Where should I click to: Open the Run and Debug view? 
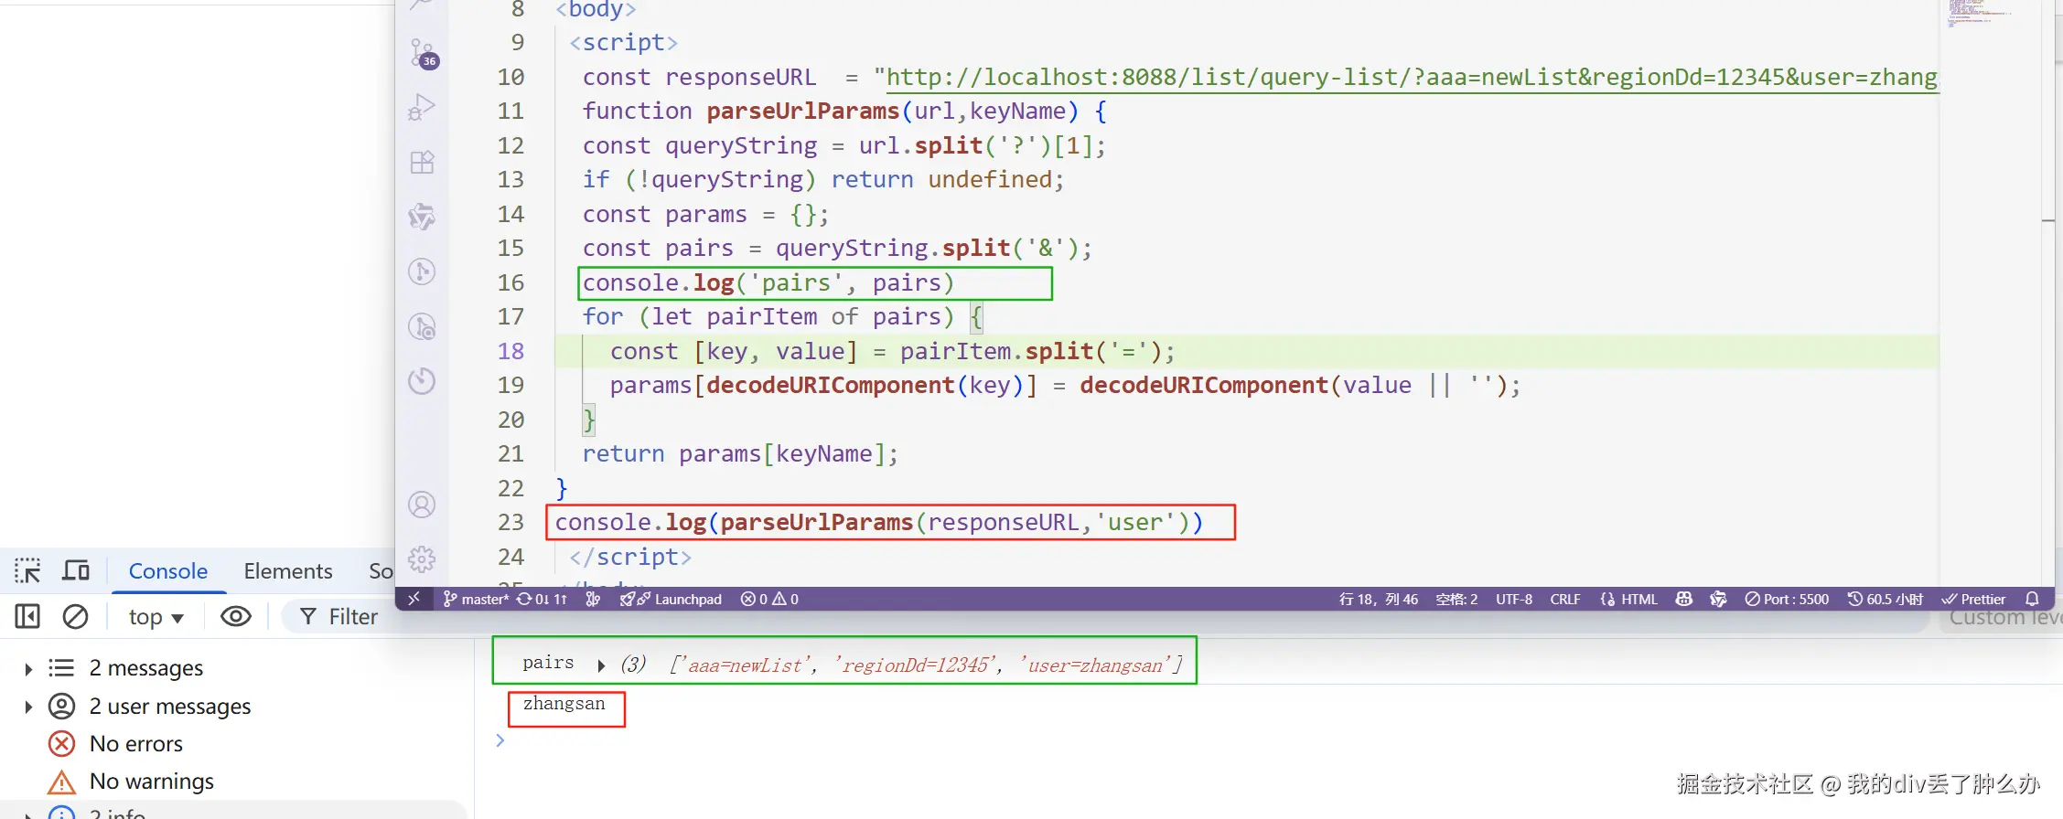tap(422, 108)
